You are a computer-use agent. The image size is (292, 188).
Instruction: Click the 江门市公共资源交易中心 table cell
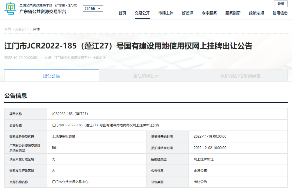(70, 182)
